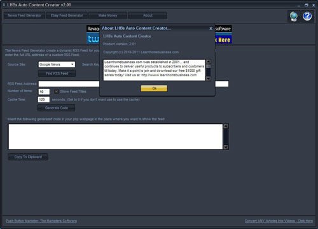Click the Find RSS Feed button
This screenshot has height=229, width=318.
[x=57, y=73]
